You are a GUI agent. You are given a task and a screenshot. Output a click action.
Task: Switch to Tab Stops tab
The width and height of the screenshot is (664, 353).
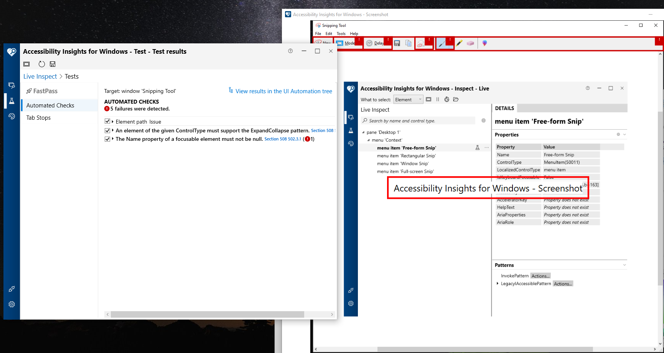point(59,117)
